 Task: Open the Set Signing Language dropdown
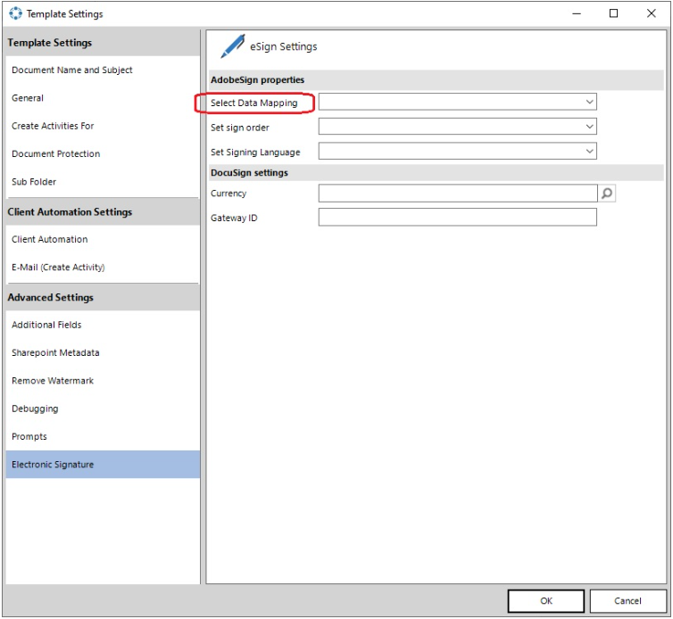click(457, 151)
